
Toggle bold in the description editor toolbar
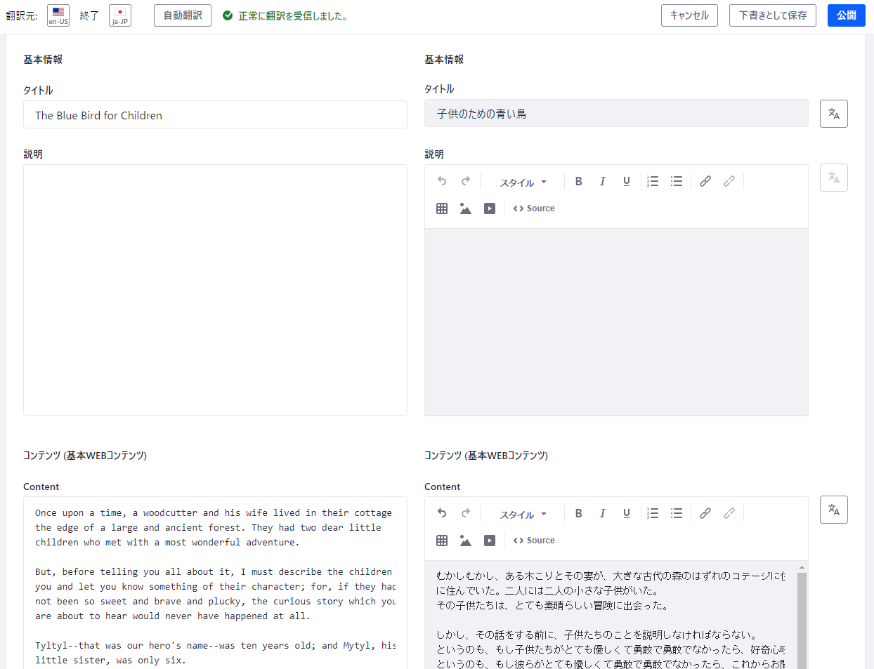tap(578, 181)
